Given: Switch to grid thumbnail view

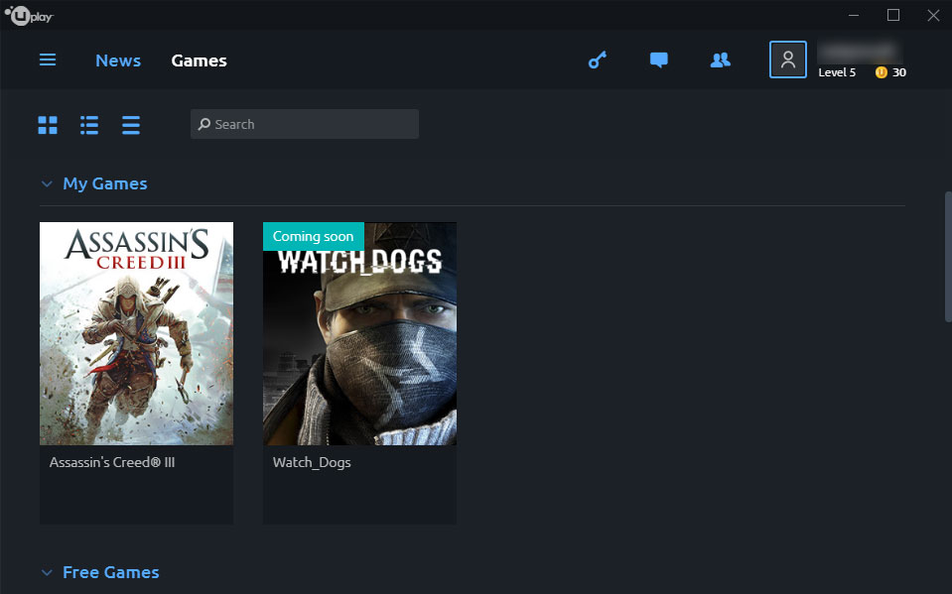Looking at the screenshot, I should click(48, 125).
